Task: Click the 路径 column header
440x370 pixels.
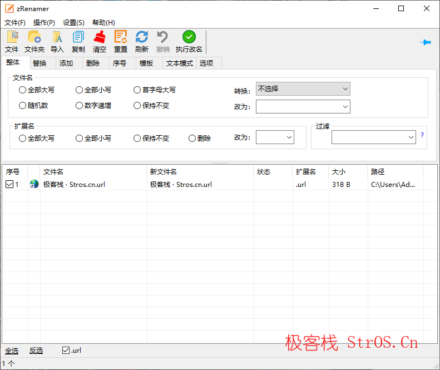Action: pyautogui.click(x=395, y=171)
